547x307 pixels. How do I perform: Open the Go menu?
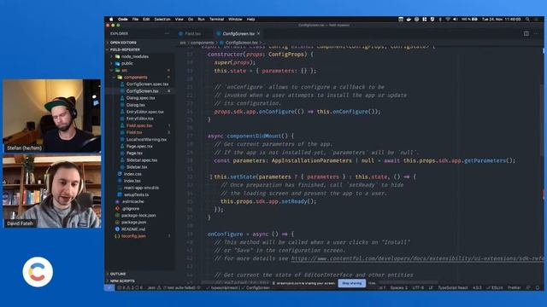click(x=191, y=20)
